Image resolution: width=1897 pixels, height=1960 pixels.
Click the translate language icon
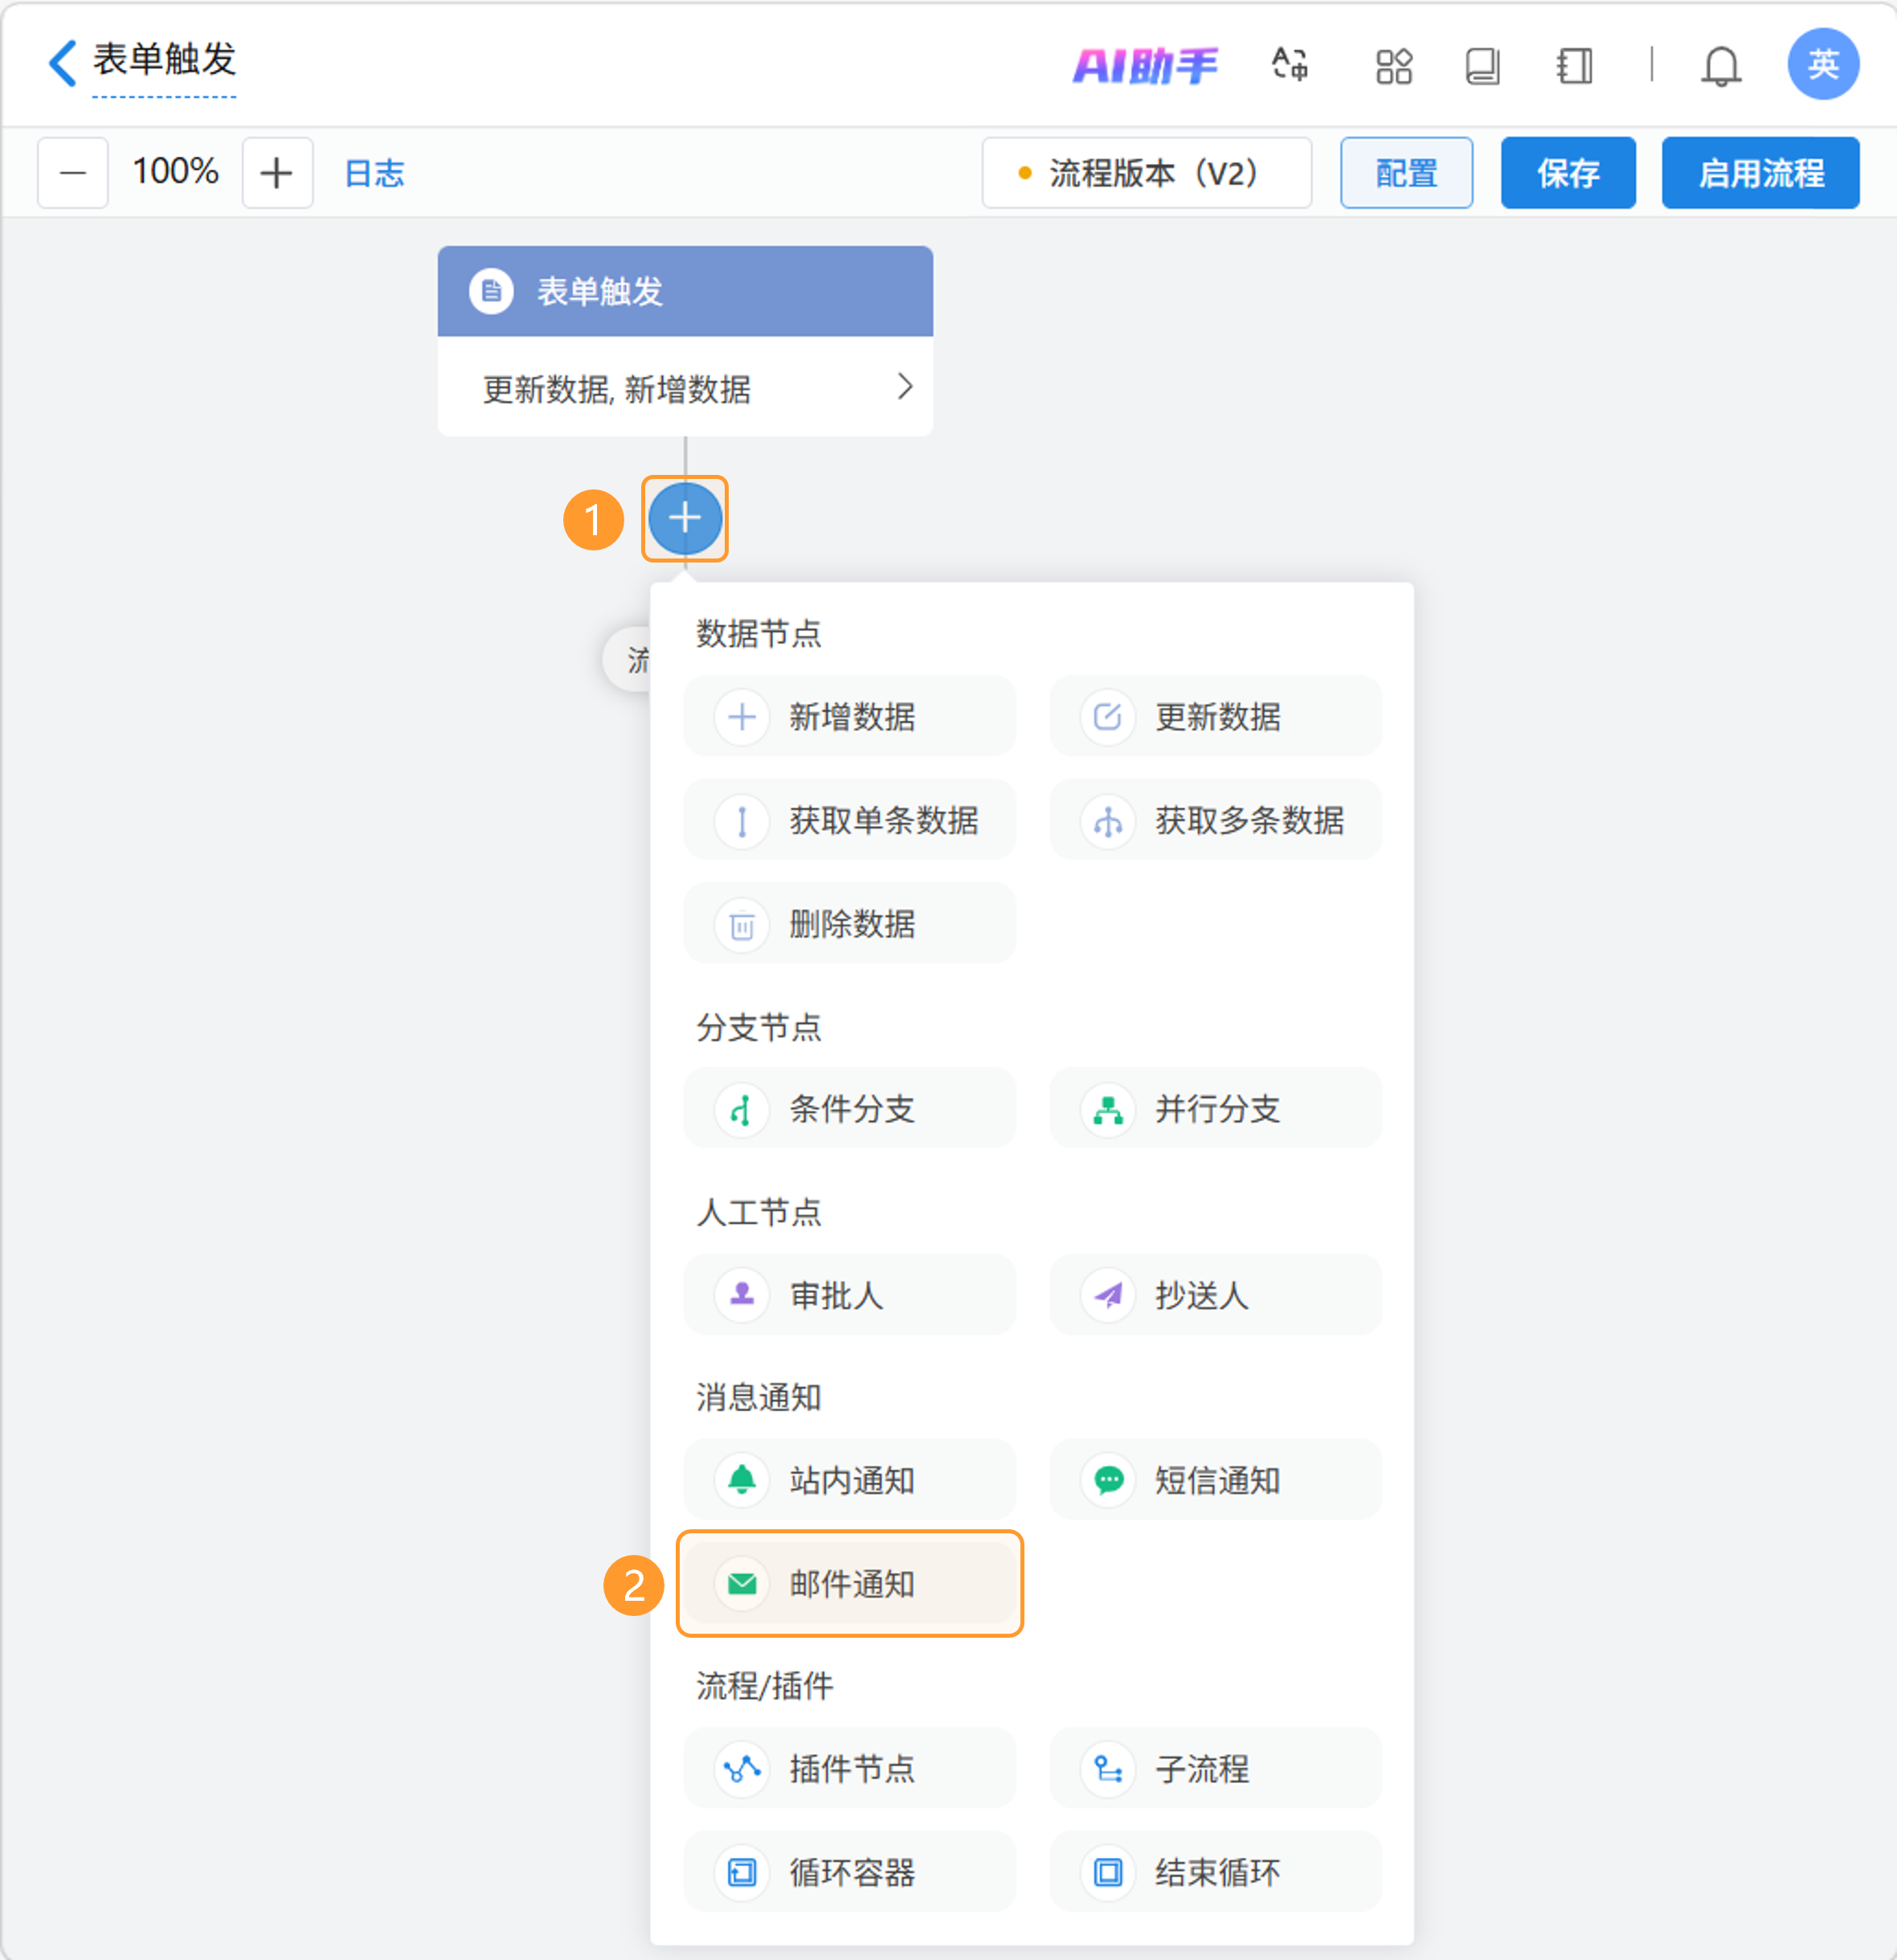click(x=1289, y=65)
